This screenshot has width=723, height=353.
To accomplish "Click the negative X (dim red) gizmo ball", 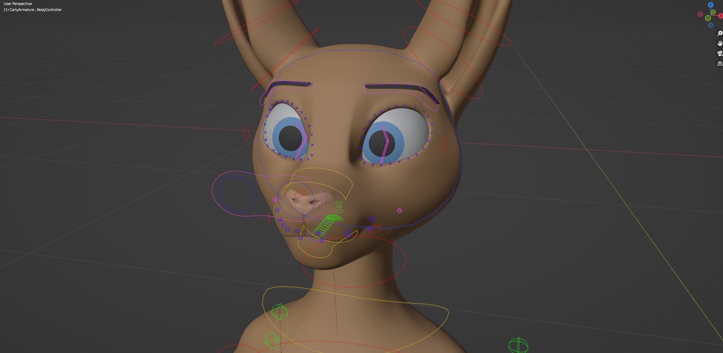I will [x=700, y=14].
